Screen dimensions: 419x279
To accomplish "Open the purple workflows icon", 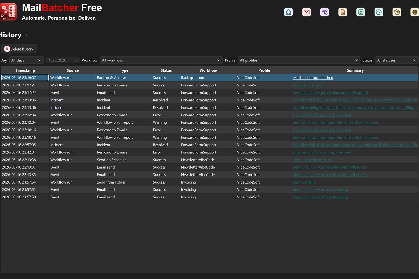I will click(325, 12).
